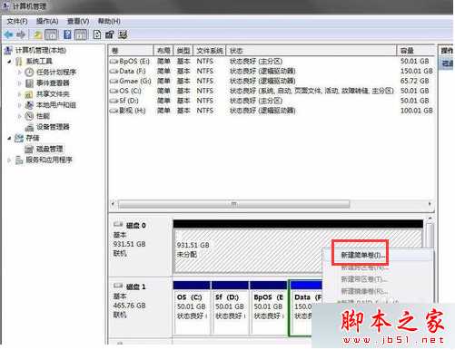Click the 磁盘 1 disk icon
Image resolution: width=455 pixels, height=350 pixels.
coord(118,286)
